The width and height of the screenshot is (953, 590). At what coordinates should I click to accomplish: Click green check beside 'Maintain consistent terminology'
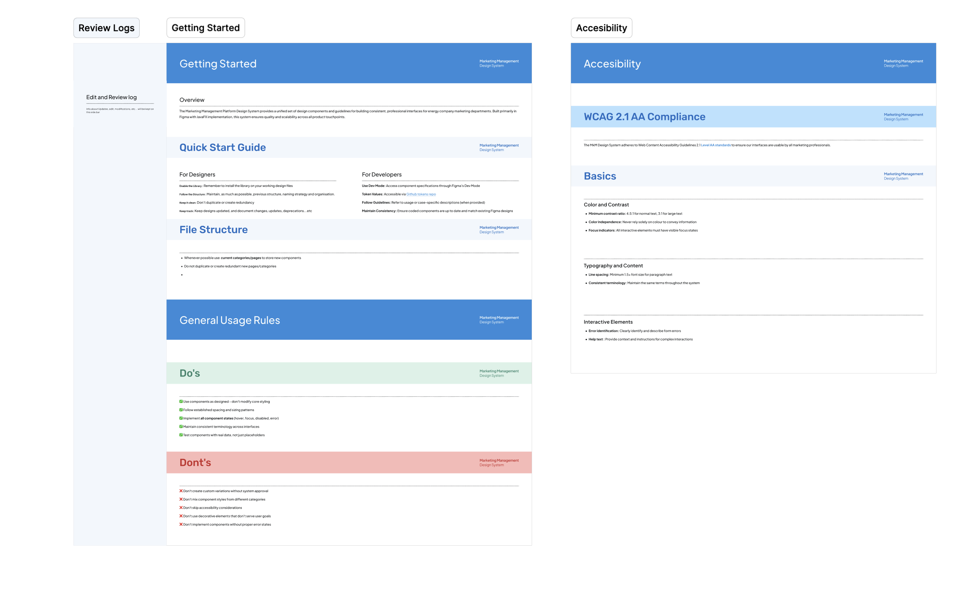tap(181, 427)
